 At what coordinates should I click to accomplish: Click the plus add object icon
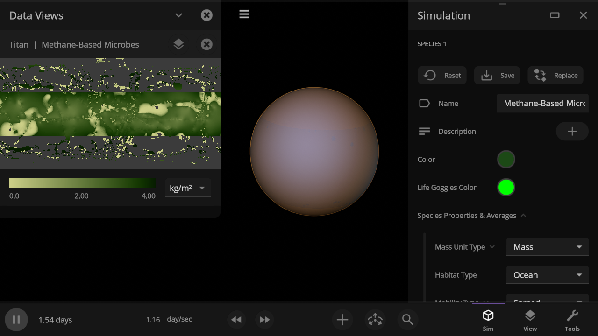pyautogui.click(x=342, y=320)
